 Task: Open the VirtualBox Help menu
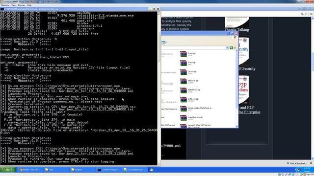(29, 5)
